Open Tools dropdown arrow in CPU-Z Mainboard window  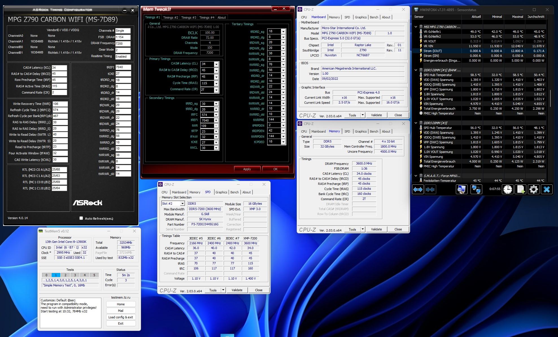tap(363, 115)
